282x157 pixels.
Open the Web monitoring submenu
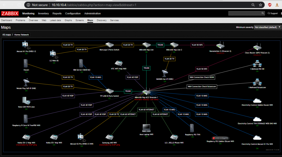(x=44, y=20)
